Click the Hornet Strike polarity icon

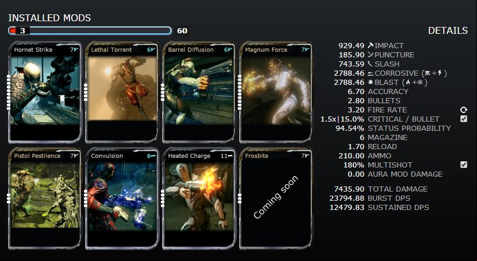coord(76,49)
